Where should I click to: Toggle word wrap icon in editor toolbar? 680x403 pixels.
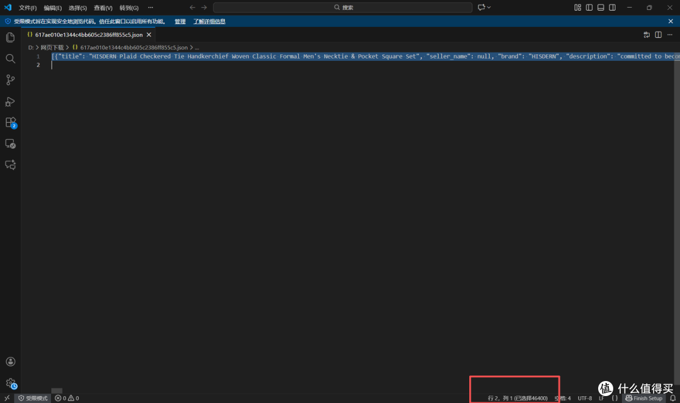(647, 35)
